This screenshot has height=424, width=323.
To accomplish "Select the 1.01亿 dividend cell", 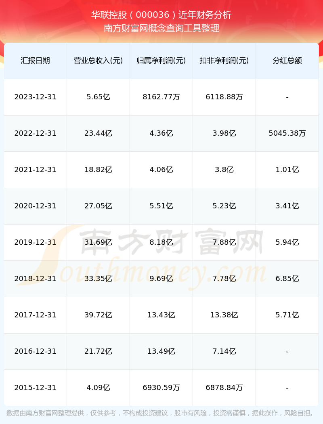I will click(x=287, y=170).
